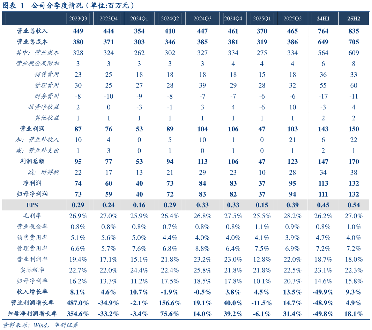
Task: Click the 营业总成本 row label
Action: coord(32,42)
